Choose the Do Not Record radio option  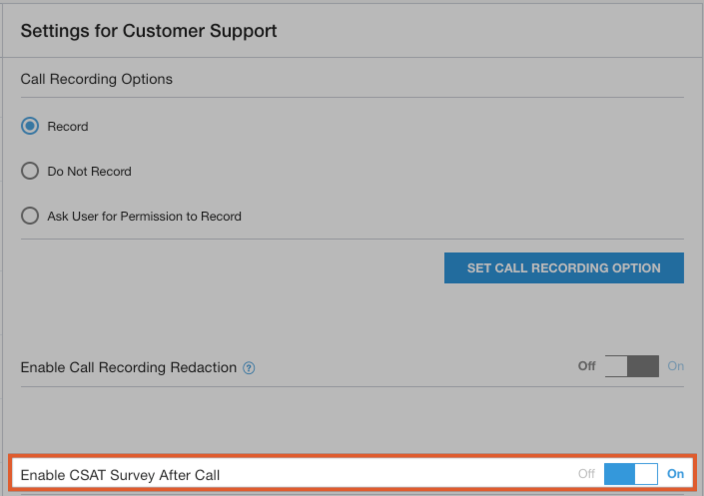pyautogui.click(x=30, y=172)
